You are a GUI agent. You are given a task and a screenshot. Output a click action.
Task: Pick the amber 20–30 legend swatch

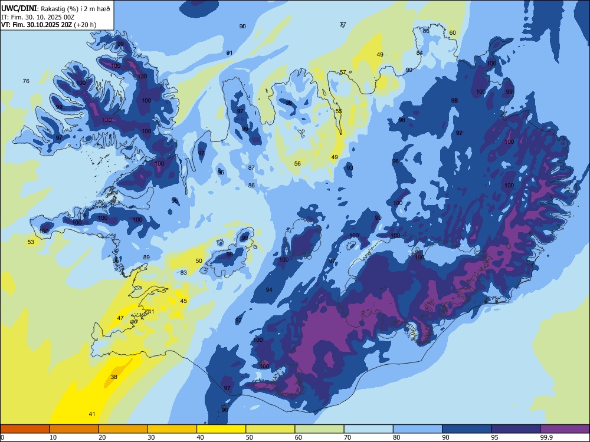click(x=123, y=429)
